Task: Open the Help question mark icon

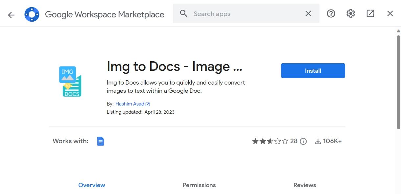Action: 331,13
